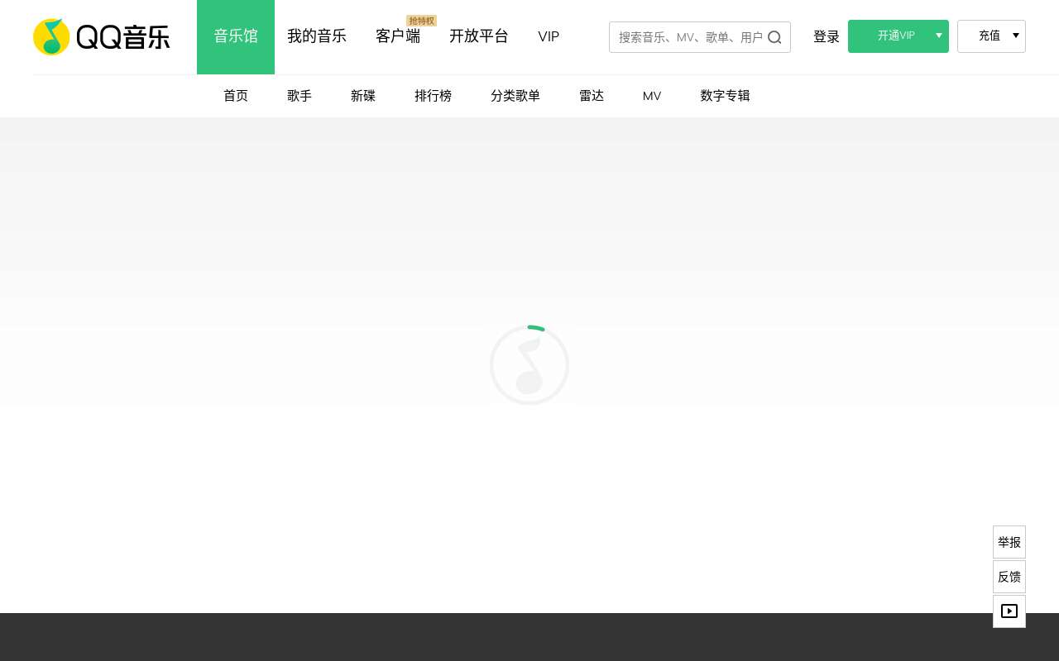Click the 登录 link

tap(827, 36)
